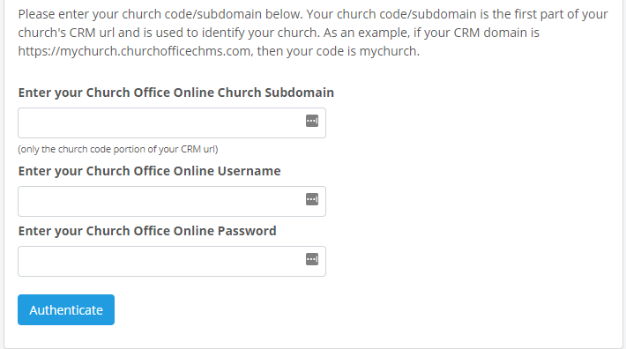The image size is (626, 349).
Task: Click the word 'Username' in the second field label
Action: point(250,171)
